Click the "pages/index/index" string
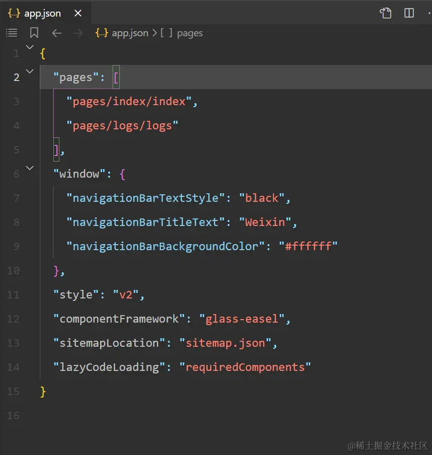The height and width of the screenshot is (455, 432). pos(129,102)
